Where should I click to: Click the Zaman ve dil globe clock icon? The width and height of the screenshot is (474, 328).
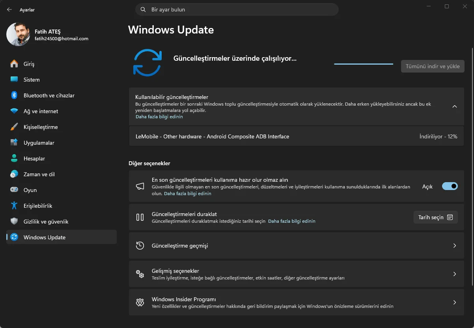(14, 174)
